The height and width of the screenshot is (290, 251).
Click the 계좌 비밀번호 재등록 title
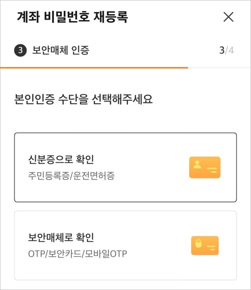coord(72,17)
